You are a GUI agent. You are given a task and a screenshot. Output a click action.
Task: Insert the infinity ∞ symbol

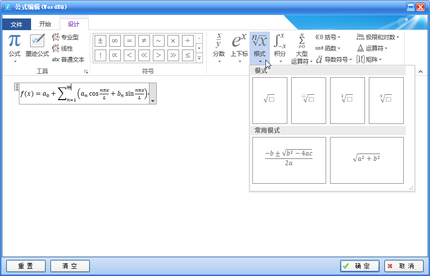[115, 41]
